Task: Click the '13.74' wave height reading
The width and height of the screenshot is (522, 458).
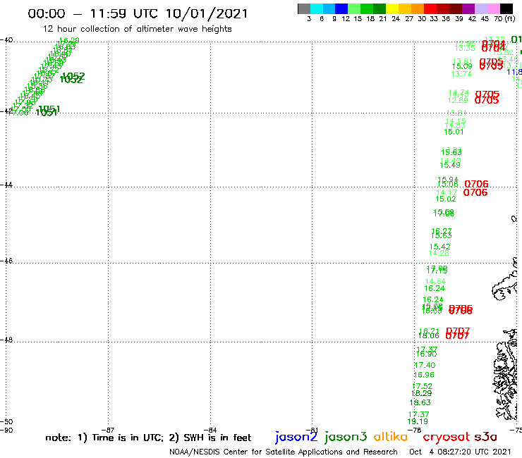Action: click(461, 74)
